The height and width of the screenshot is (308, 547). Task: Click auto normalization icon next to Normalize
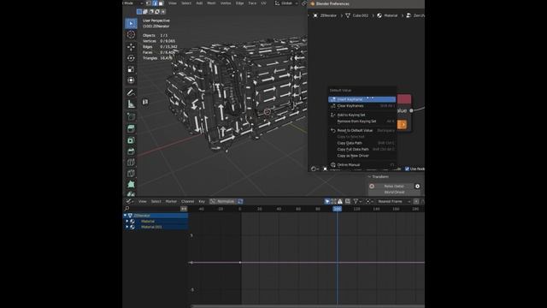240,202
